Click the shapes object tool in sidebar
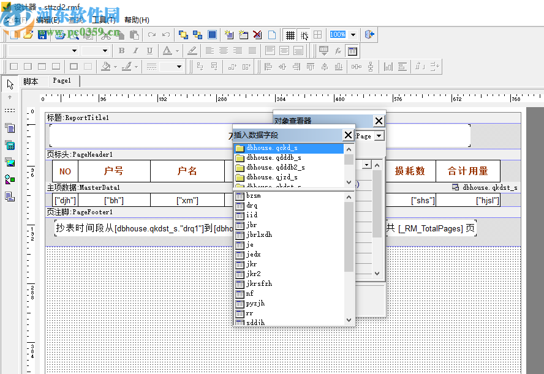This screenshot has height=374, width=544. tap(10, 179)
